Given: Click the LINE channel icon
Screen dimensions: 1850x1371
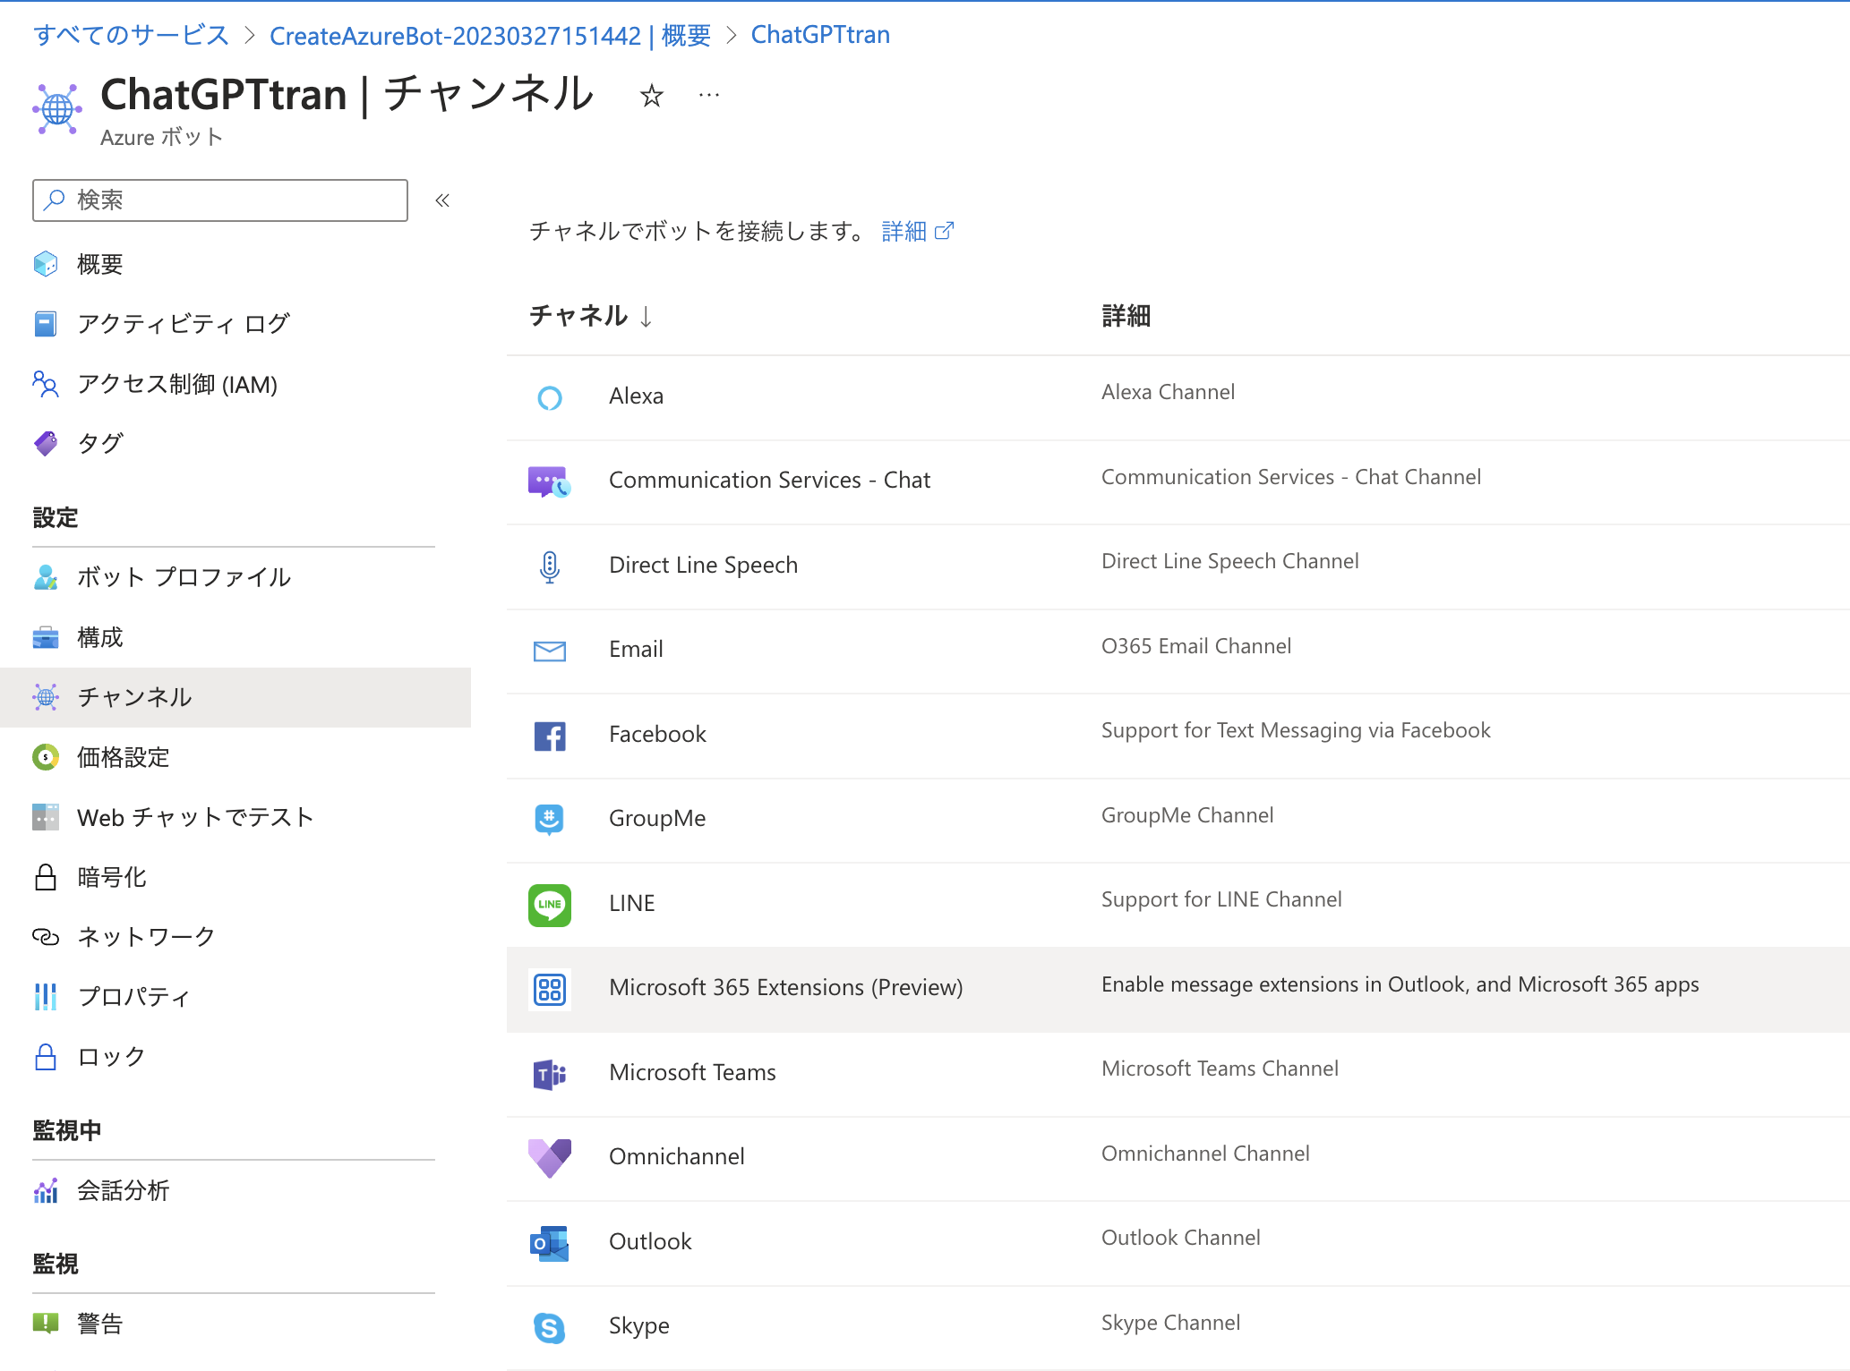Looking at the screenshot, I should click(x=549, y=905).
